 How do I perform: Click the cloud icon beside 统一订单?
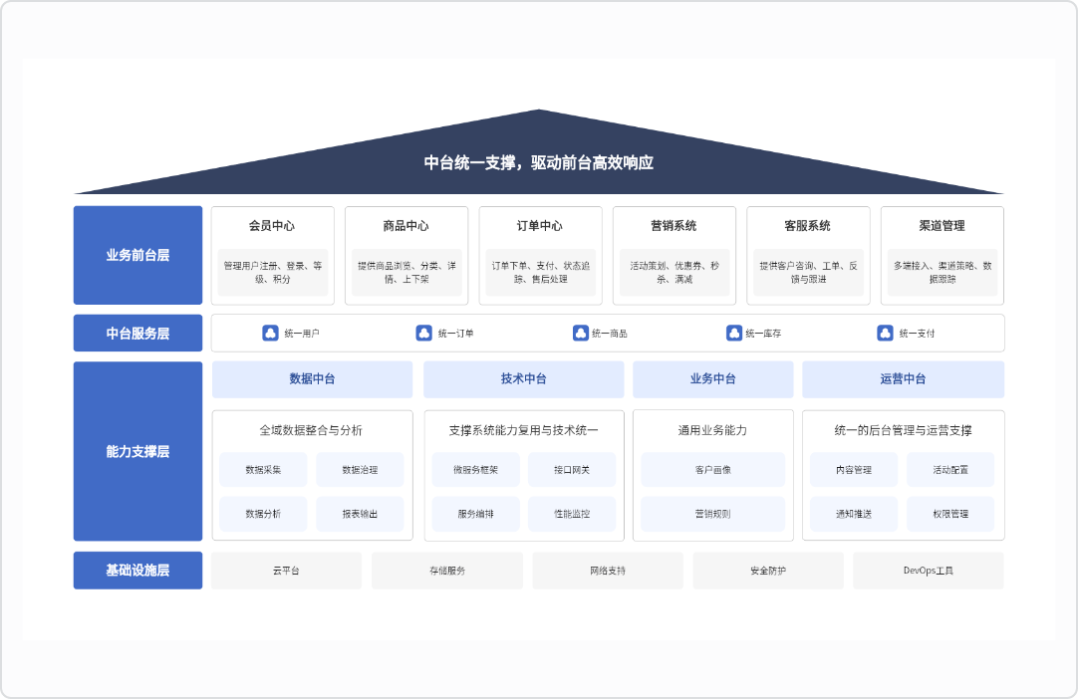coord(424,334)
